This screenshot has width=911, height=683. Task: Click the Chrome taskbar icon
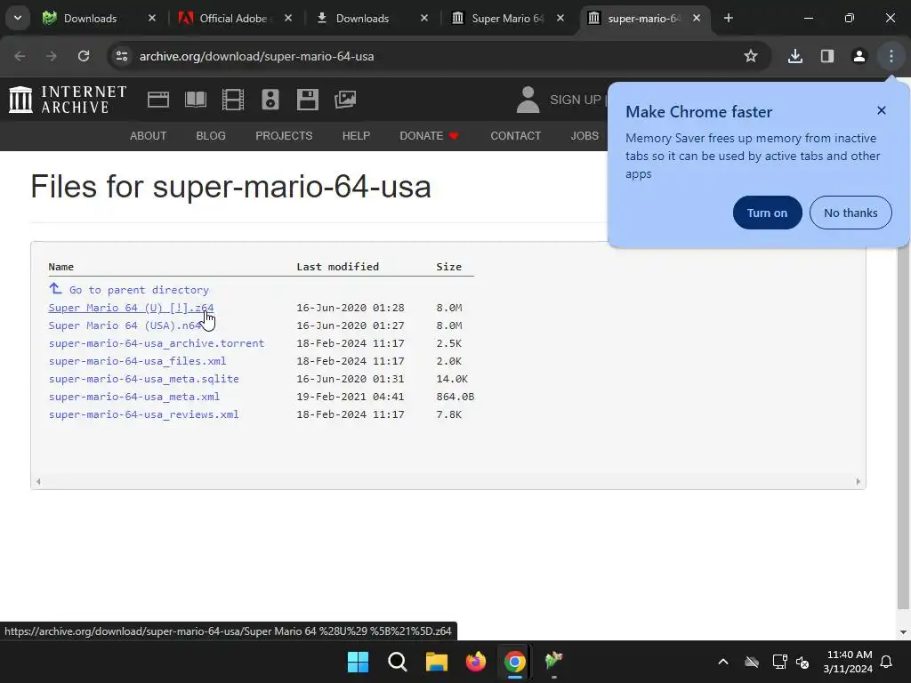point(515,662)
